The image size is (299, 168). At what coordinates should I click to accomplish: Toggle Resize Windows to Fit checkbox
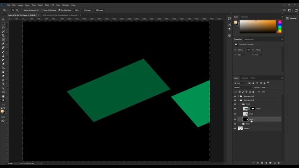(22, 10)
